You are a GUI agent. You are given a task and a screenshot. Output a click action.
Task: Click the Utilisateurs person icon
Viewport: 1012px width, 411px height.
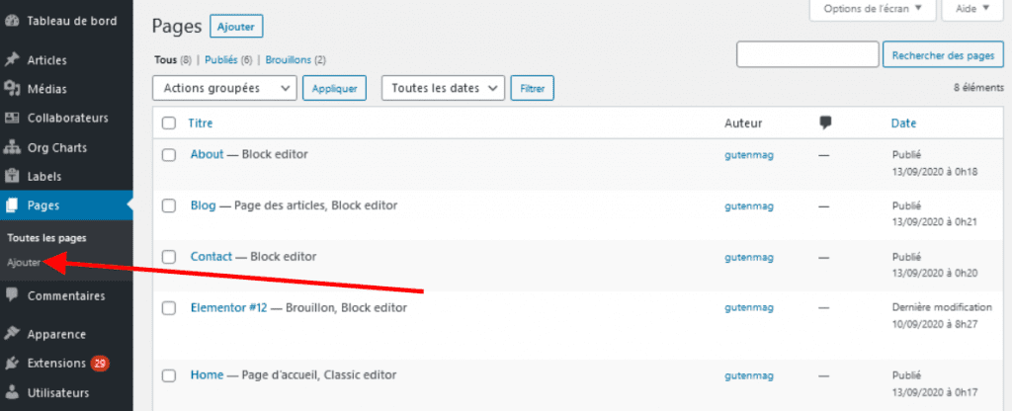tap(12, 392)
